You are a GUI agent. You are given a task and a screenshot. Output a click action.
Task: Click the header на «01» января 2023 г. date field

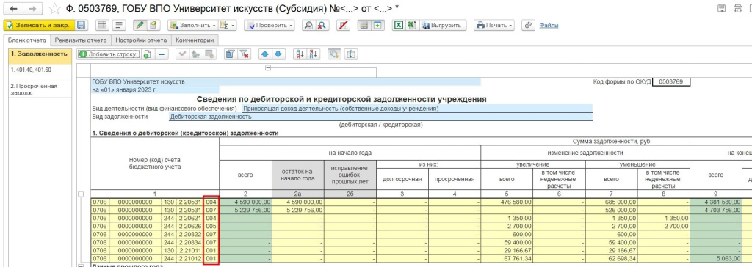pos(155,89)
